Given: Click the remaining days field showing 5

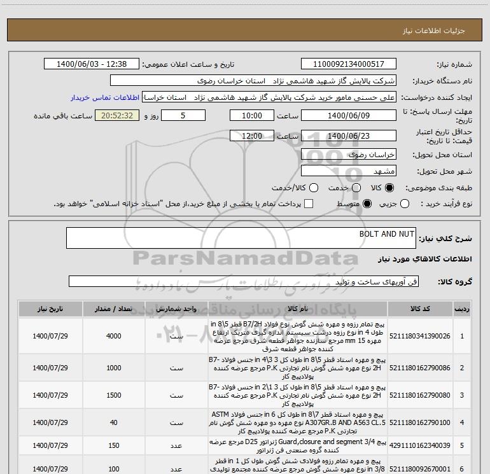Looking at the screenshot, I should tap(183, 115).
